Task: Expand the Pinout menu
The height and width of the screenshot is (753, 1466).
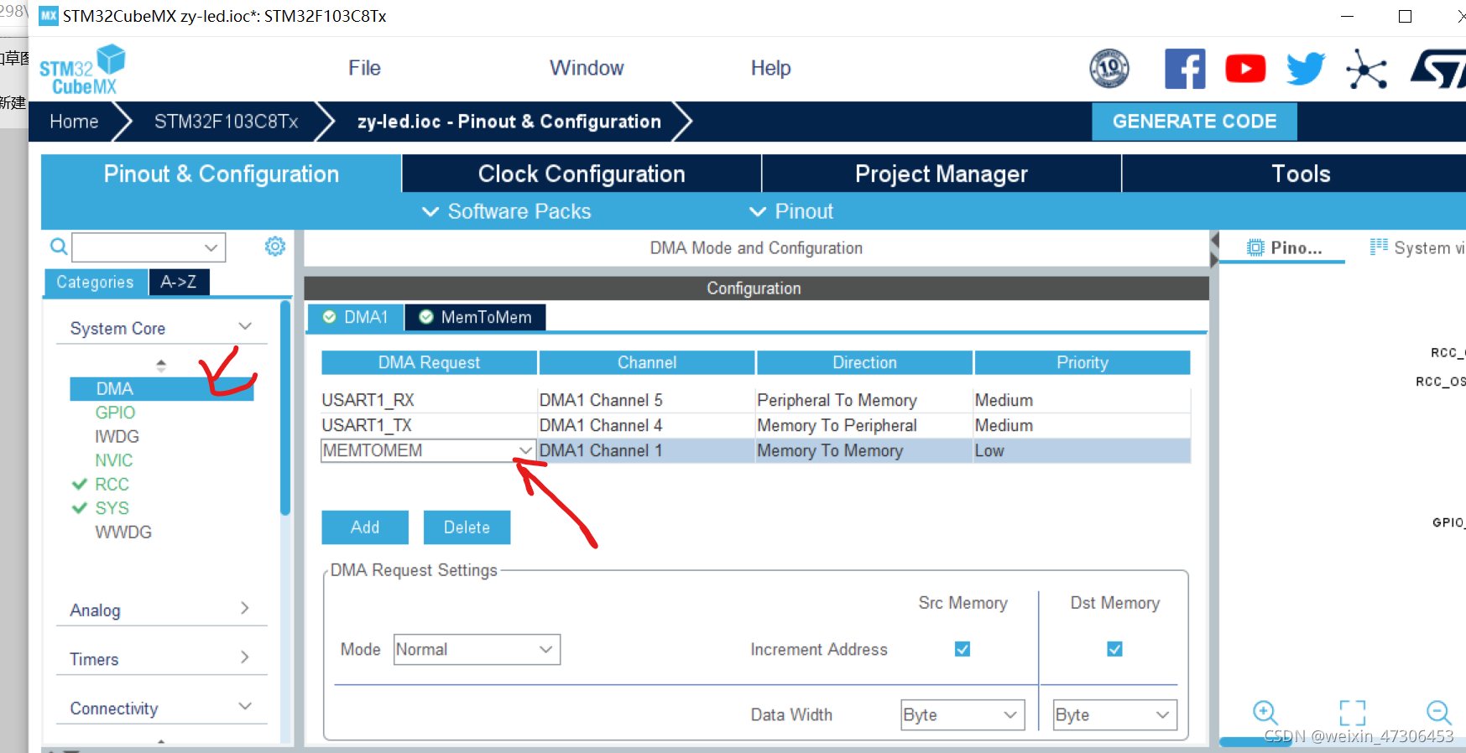Action: [791, 211]
